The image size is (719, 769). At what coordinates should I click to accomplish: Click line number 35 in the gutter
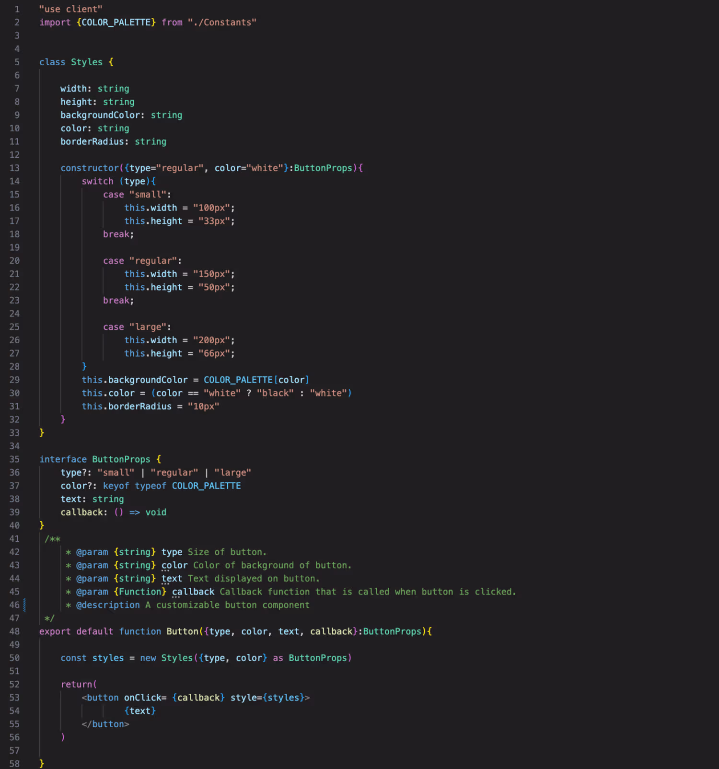click(14, 459)
